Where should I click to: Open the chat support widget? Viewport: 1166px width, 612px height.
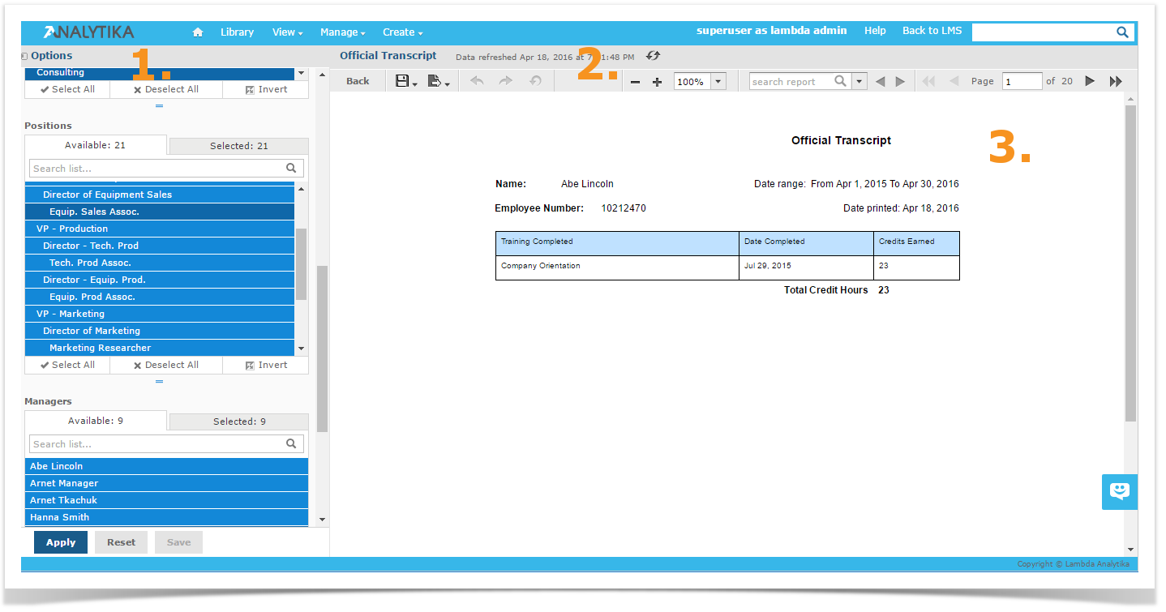(1119, 491)
